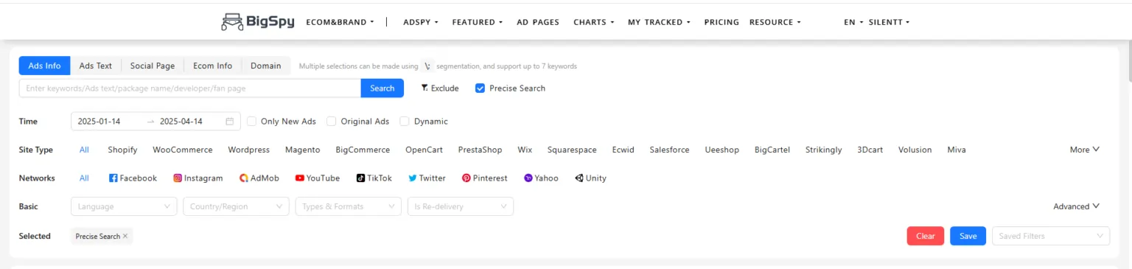Open the EN language menu
This screenshot has height=269, width=1132.
pyautogui.click(x=853, y=22)
